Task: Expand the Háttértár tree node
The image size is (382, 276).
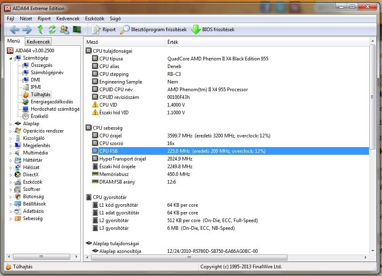Action: 11,160
